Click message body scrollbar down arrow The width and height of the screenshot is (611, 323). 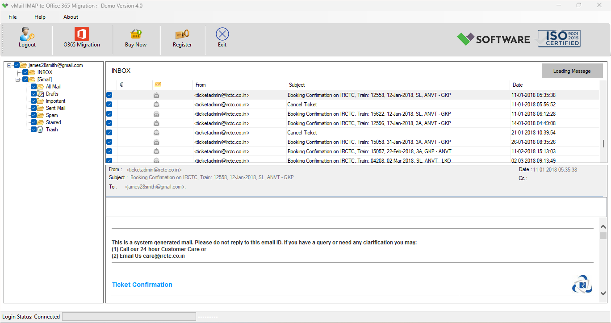pos(603,294)
